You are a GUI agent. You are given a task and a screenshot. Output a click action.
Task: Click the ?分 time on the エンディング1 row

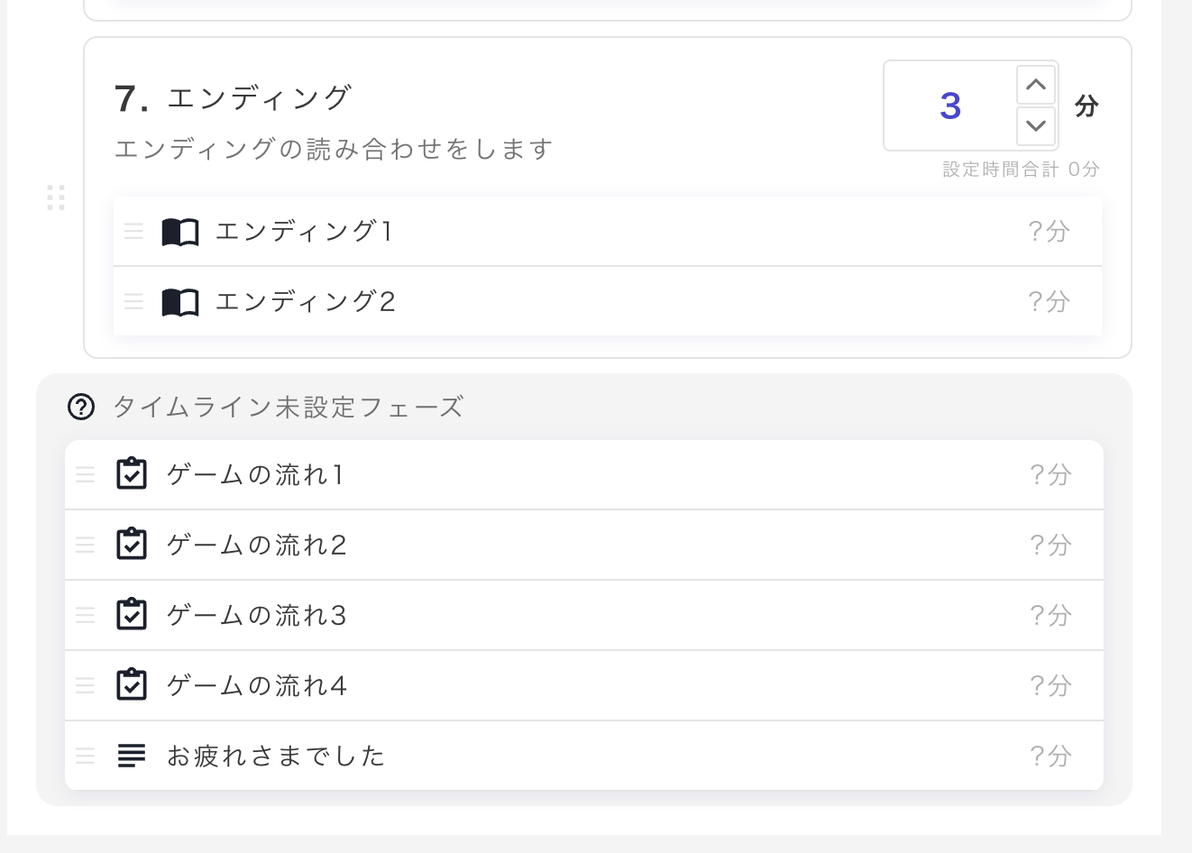[1049, 232]
